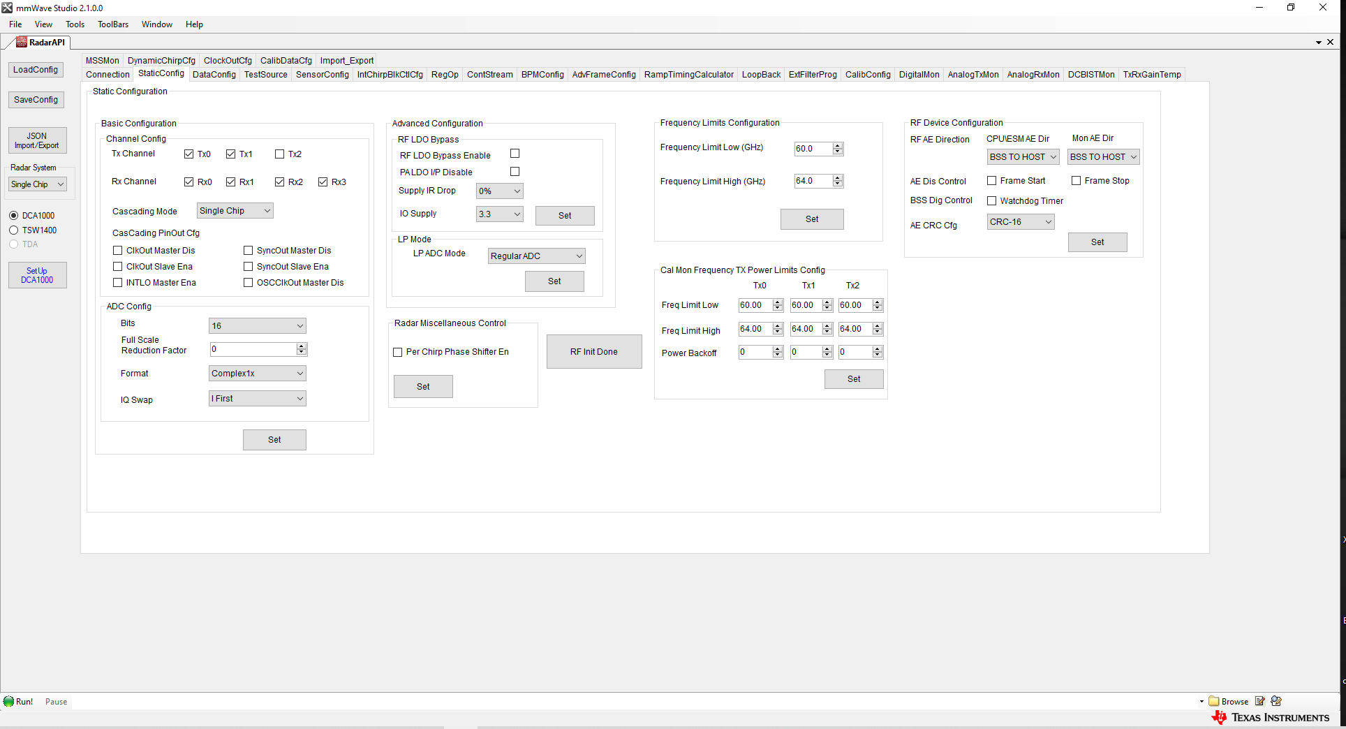Open the Mon AE Dir dropdown

click(1104, 157)
